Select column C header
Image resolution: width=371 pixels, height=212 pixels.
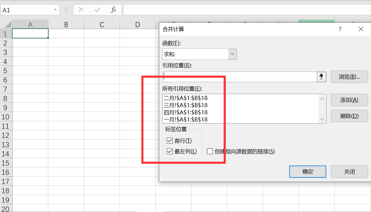[x=102, y=25]
